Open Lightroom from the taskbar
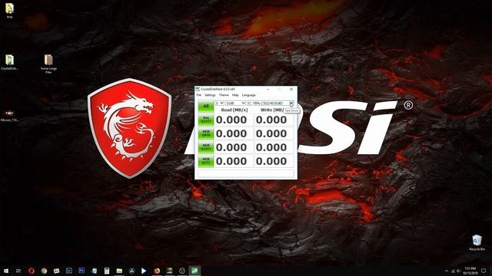Viewport: 492px width, 276px height. [69, 271]
